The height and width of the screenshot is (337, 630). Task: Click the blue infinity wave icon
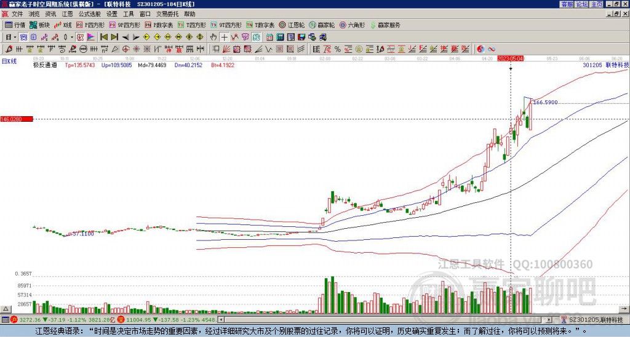492,49
